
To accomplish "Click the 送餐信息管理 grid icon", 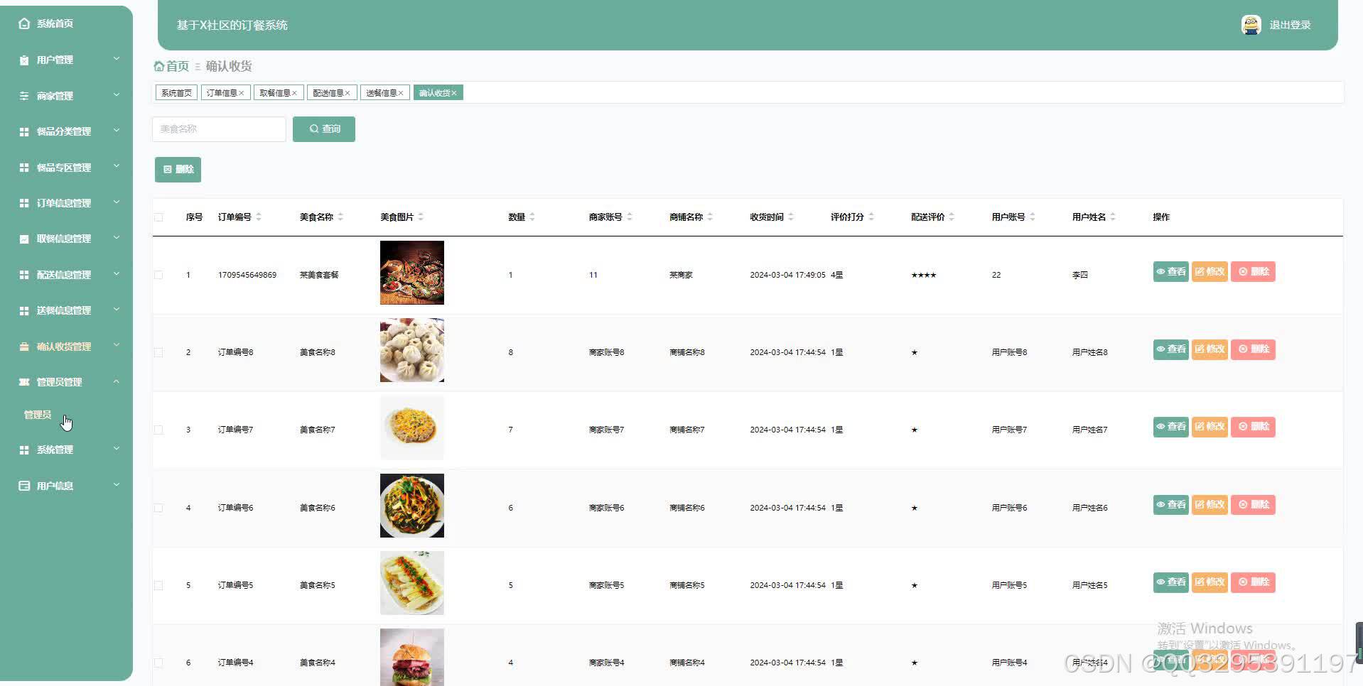I will pos(24,310).
